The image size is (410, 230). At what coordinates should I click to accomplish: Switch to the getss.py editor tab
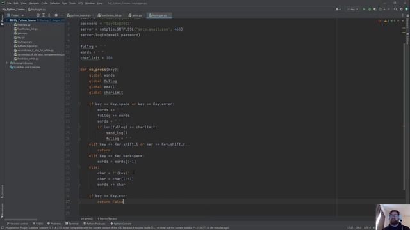click(x=136, y=15)
